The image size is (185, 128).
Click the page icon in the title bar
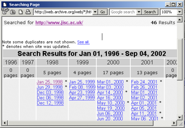(x=5, y=5)
